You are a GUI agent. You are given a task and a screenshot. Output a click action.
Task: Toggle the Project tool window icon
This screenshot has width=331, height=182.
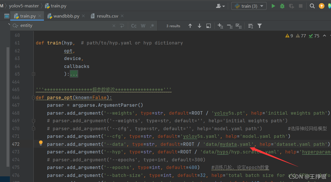click(x=7, y=16)
